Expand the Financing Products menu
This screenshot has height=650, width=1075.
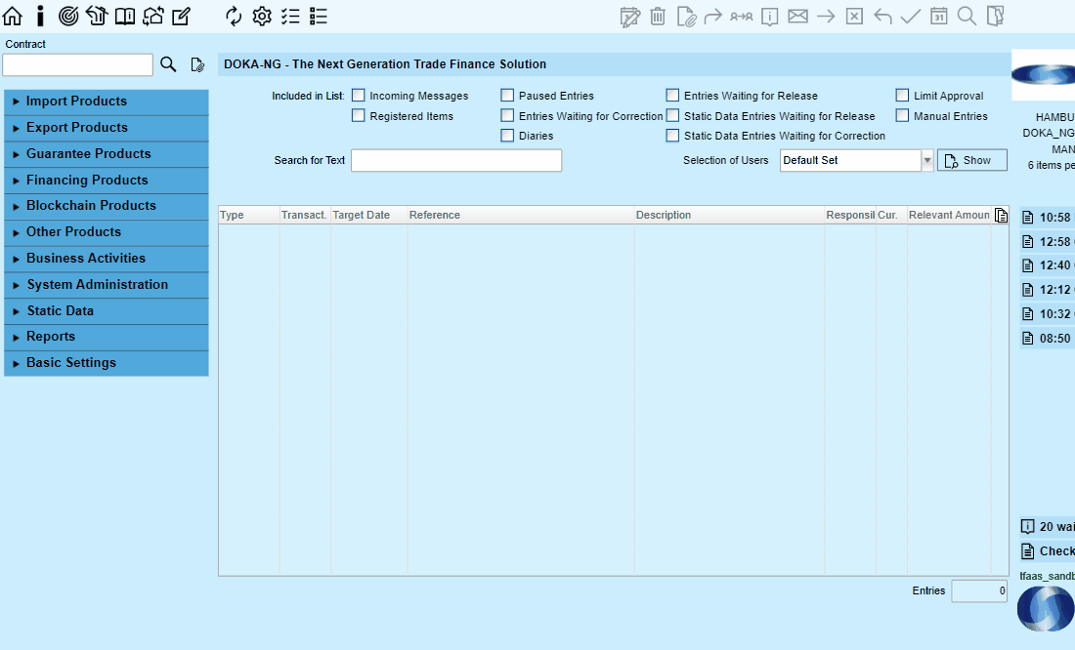point(107,181)
